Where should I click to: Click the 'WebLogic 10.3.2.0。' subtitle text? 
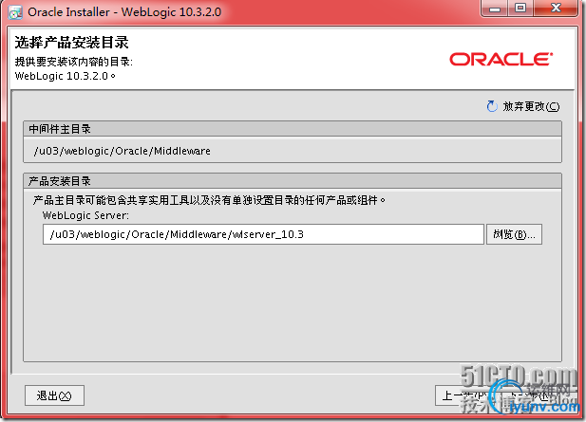[x=66, y=76]
